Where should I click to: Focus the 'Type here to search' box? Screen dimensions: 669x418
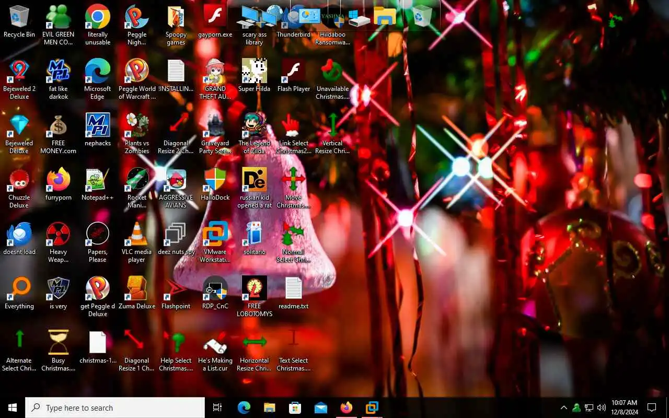coord(115,408)
